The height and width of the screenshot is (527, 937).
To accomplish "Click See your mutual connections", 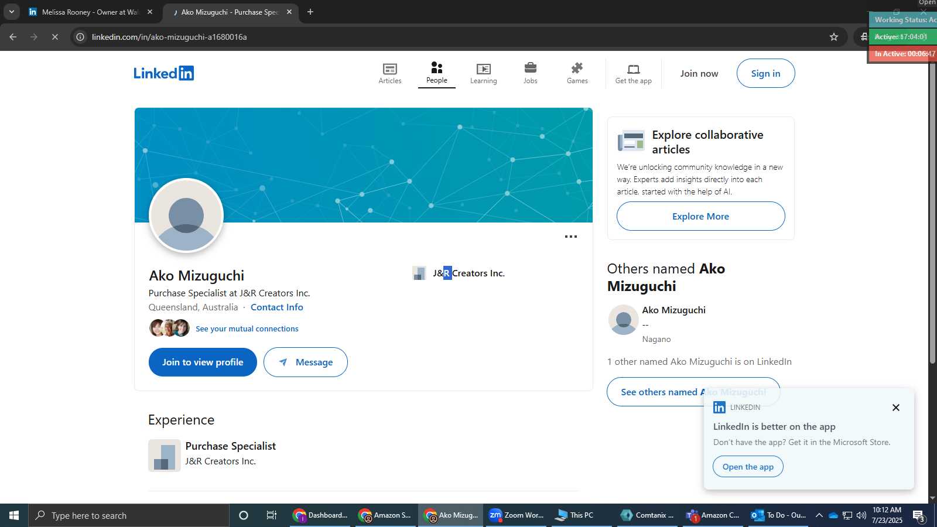I will pos(247,328).
